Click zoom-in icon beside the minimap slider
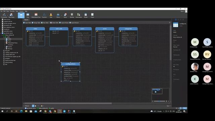Screen dimensions: 215x121 tap(167, 101)
